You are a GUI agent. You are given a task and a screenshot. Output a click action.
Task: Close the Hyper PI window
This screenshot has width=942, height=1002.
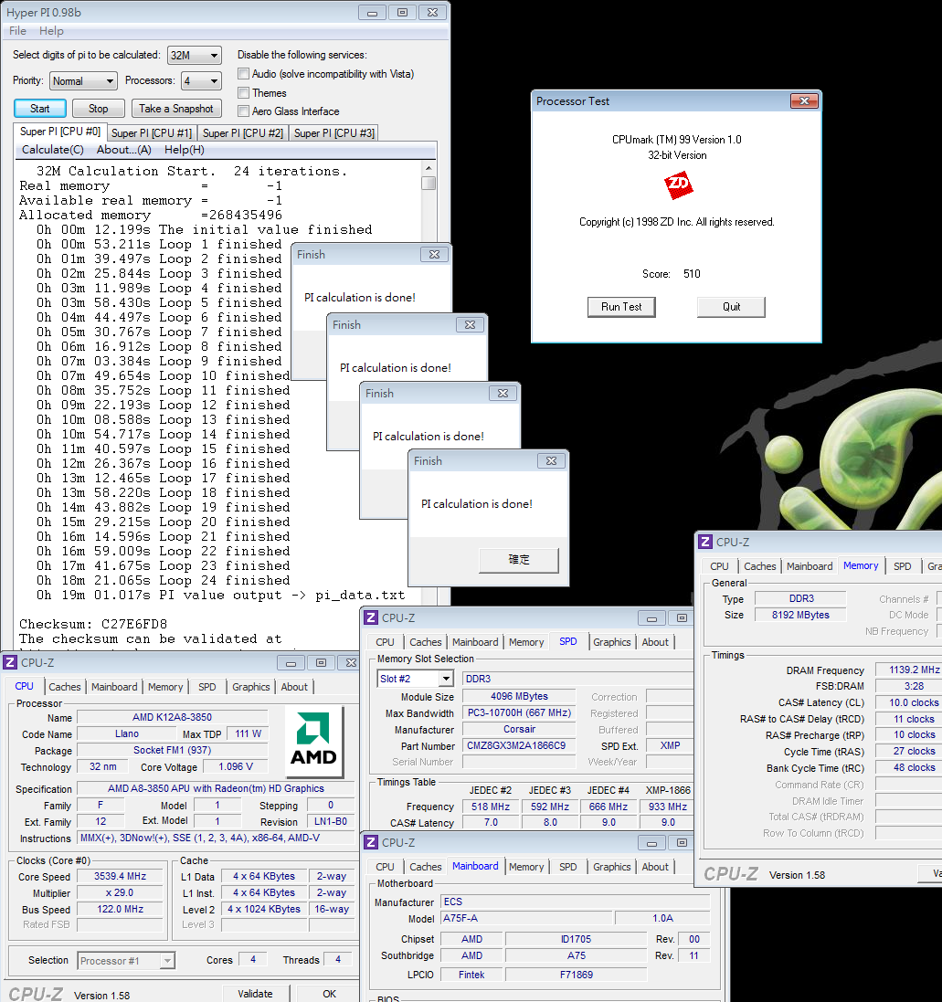point(433,12)
